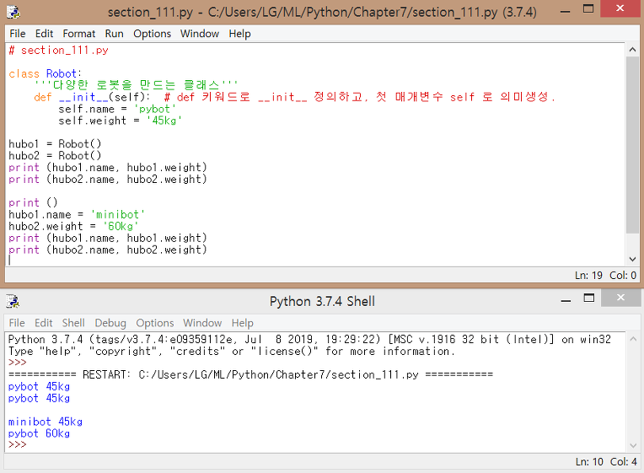This screenshot has height=473, width=644.
Task: Click the hubo1.name = 'minibot' line
Action: pyautogui.click(x=77, y=214)
